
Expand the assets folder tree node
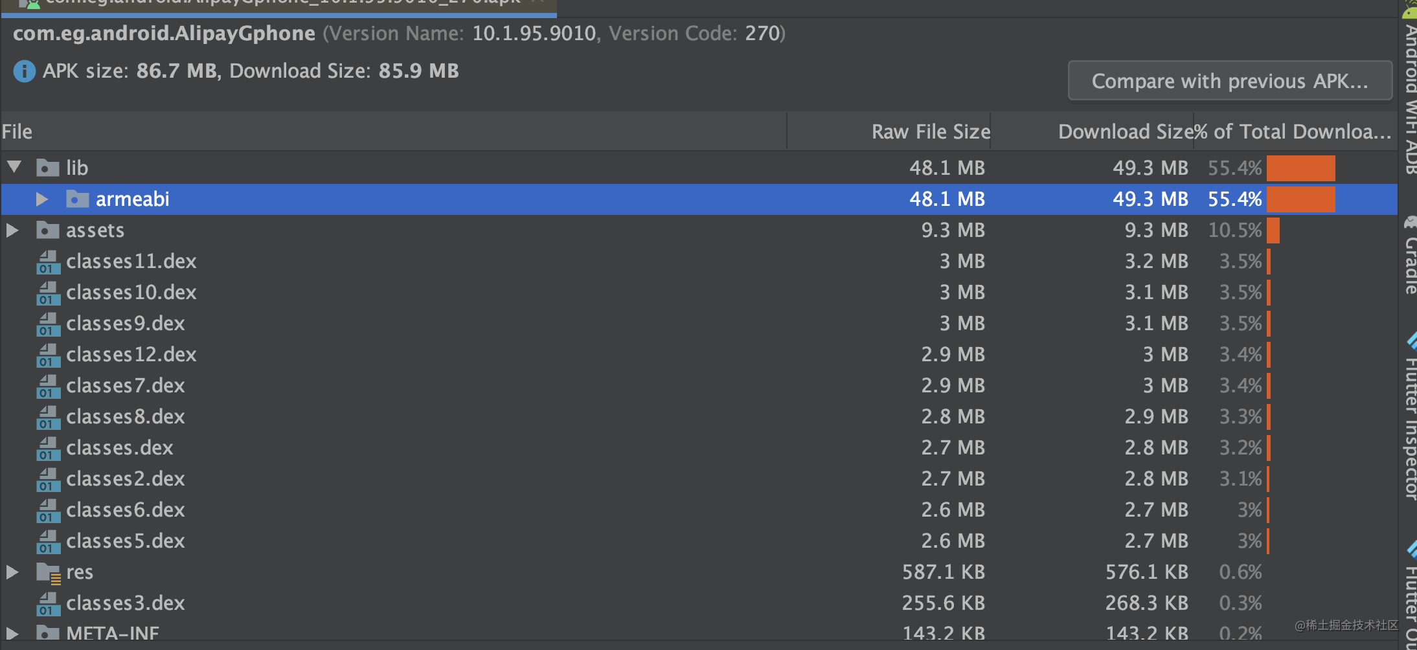(12, 230)
